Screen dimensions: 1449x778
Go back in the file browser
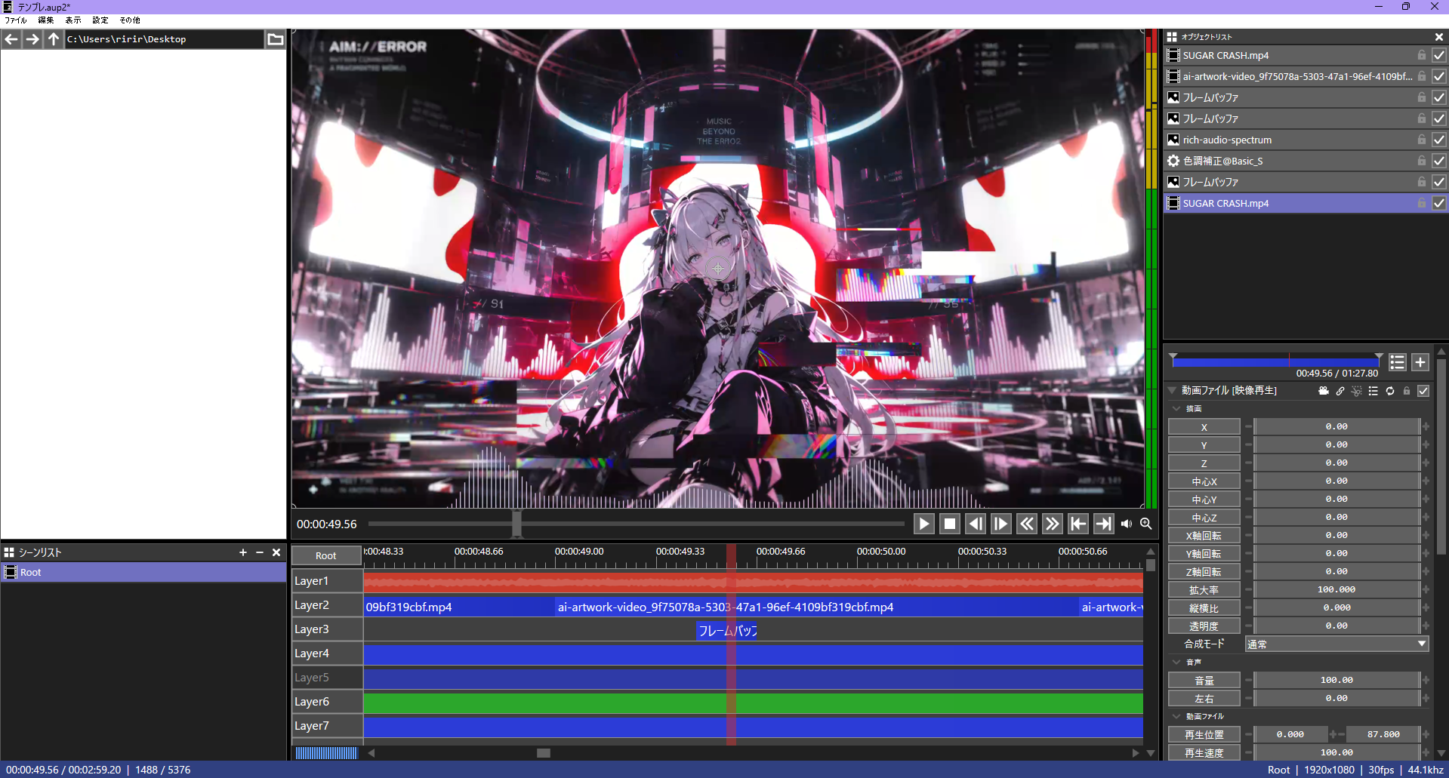[x=11, y=39]
